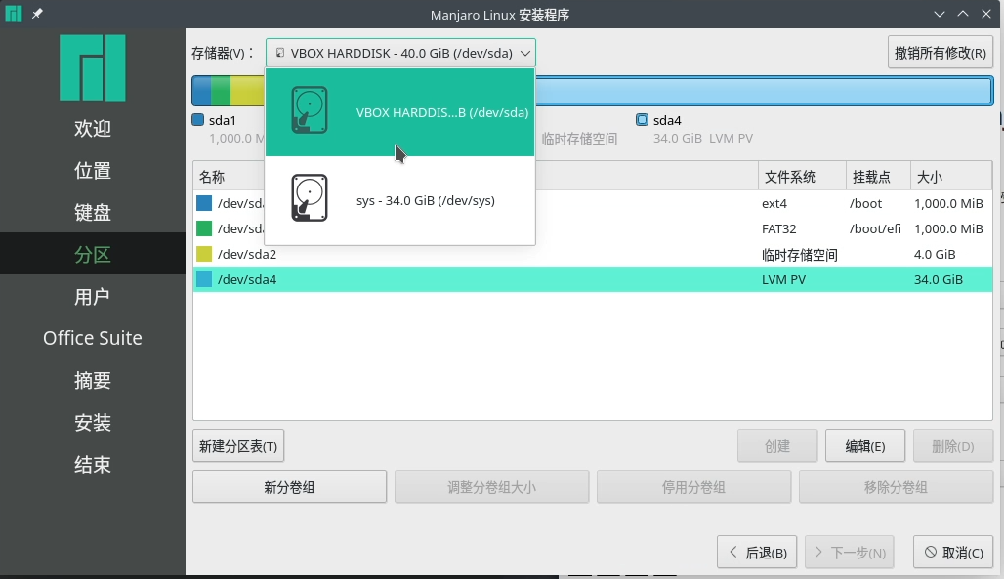Go to the 键盘 step in sidebar
Image resolution: width=1004 pixels, height=579 pixels.
tap(93, 212)
